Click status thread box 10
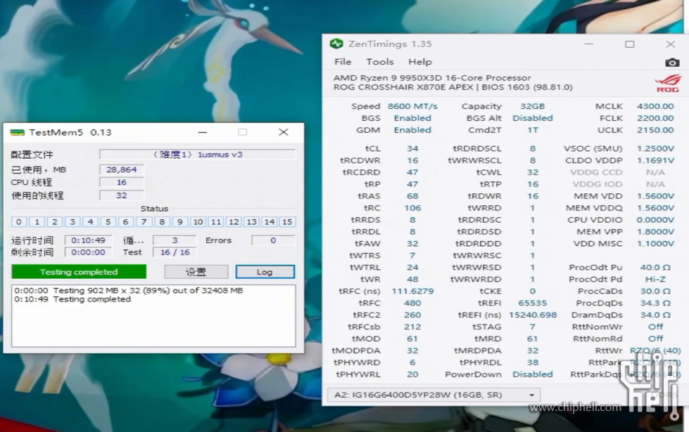 [x=198, y=222]
